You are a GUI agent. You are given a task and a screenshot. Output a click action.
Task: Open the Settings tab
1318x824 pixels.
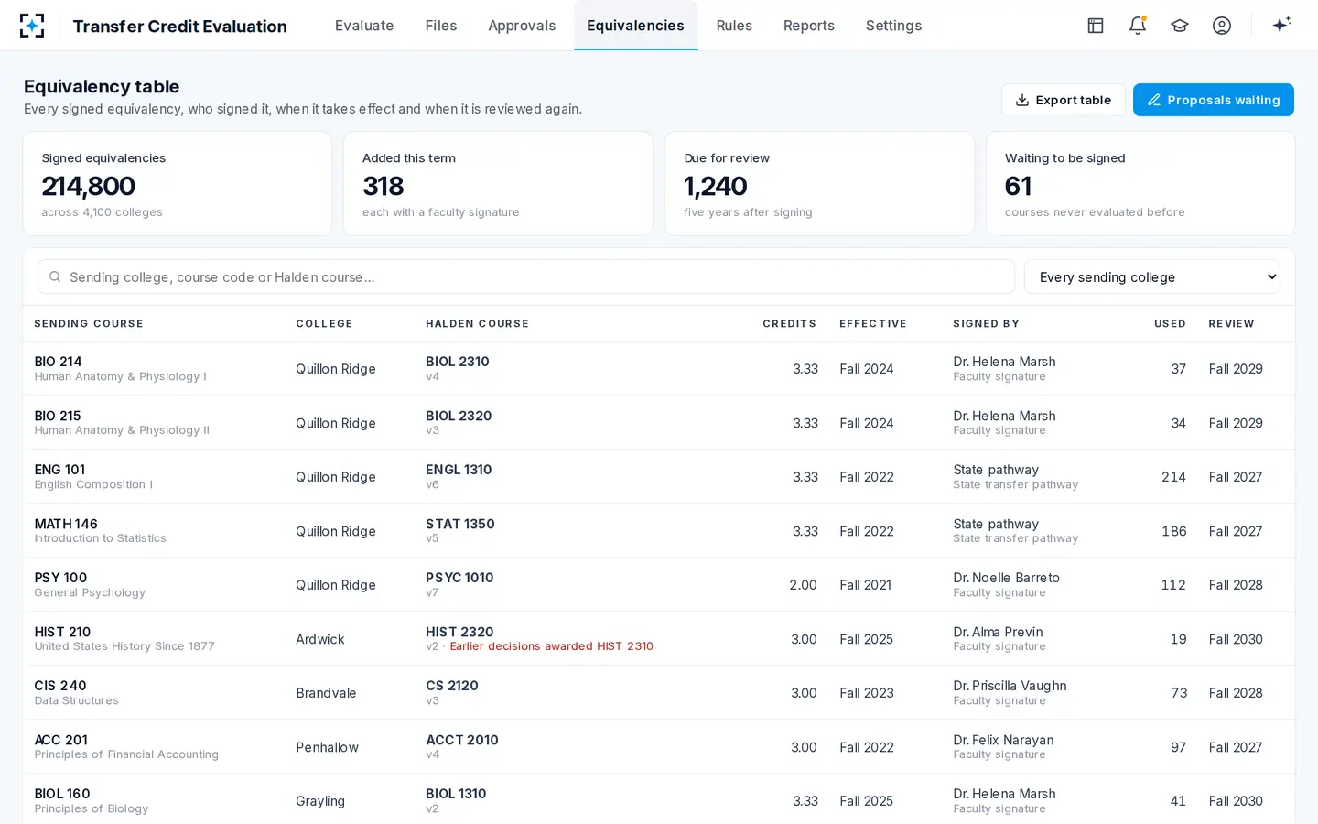893,26
